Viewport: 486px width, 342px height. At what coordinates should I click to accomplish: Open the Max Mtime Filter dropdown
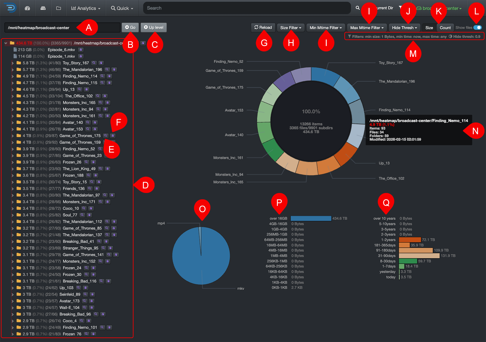367,28
